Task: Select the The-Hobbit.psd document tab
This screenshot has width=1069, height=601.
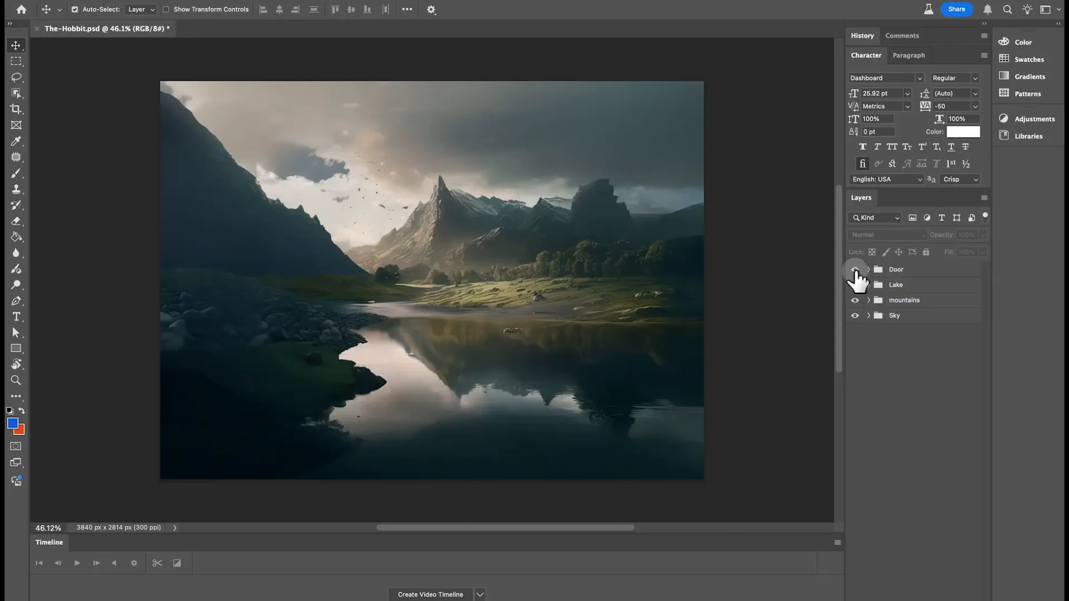Action: 107,28
